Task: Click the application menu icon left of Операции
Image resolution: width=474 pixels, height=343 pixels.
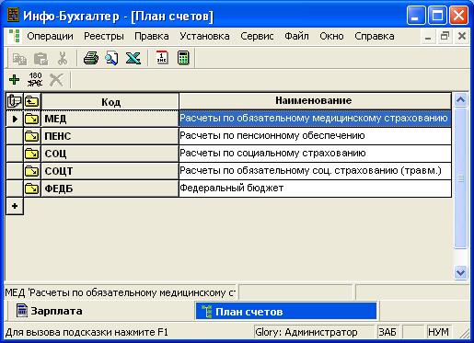Action: (x=14, y=36)
